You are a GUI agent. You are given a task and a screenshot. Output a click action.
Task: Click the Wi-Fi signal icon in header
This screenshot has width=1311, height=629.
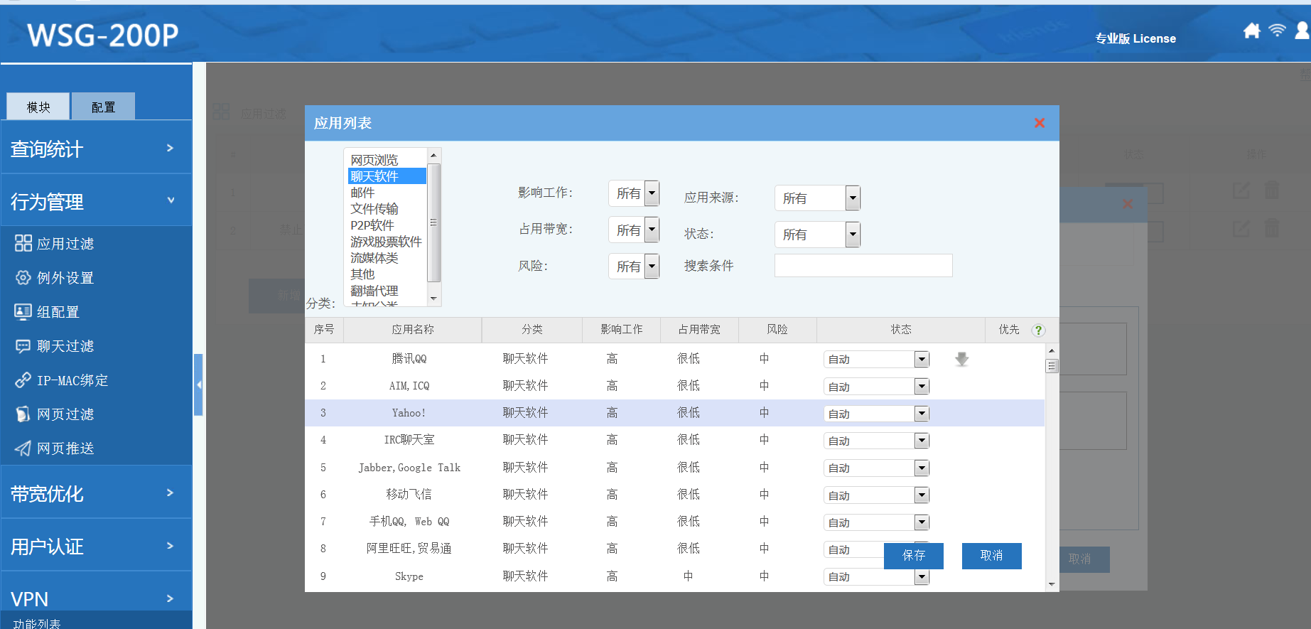pos(1277,31)
